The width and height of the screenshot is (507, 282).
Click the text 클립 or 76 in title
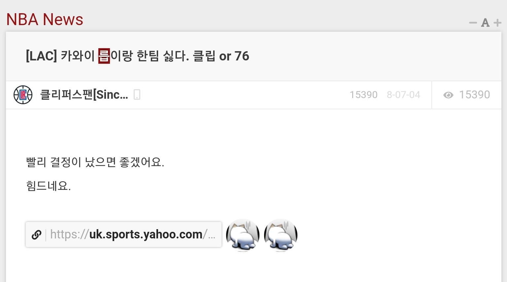coord(221,56)
